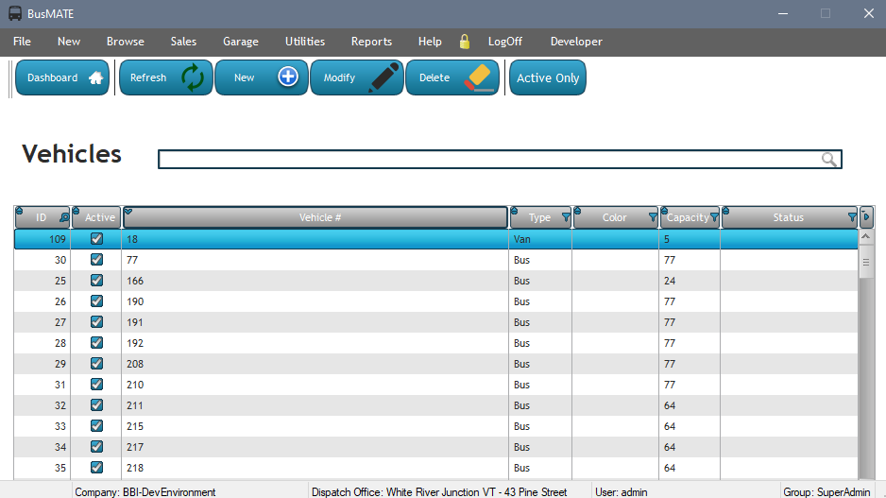Open the Reports menu
The width and height of the screenshot is (886, 498).
(371, 42)
